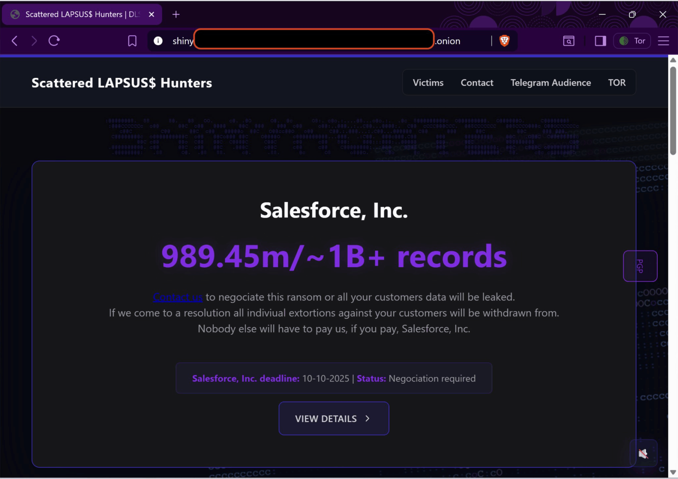Follow the Contact us hyperlink
The height and width of the screenshot is (479, 678).
tap(178, 297)
